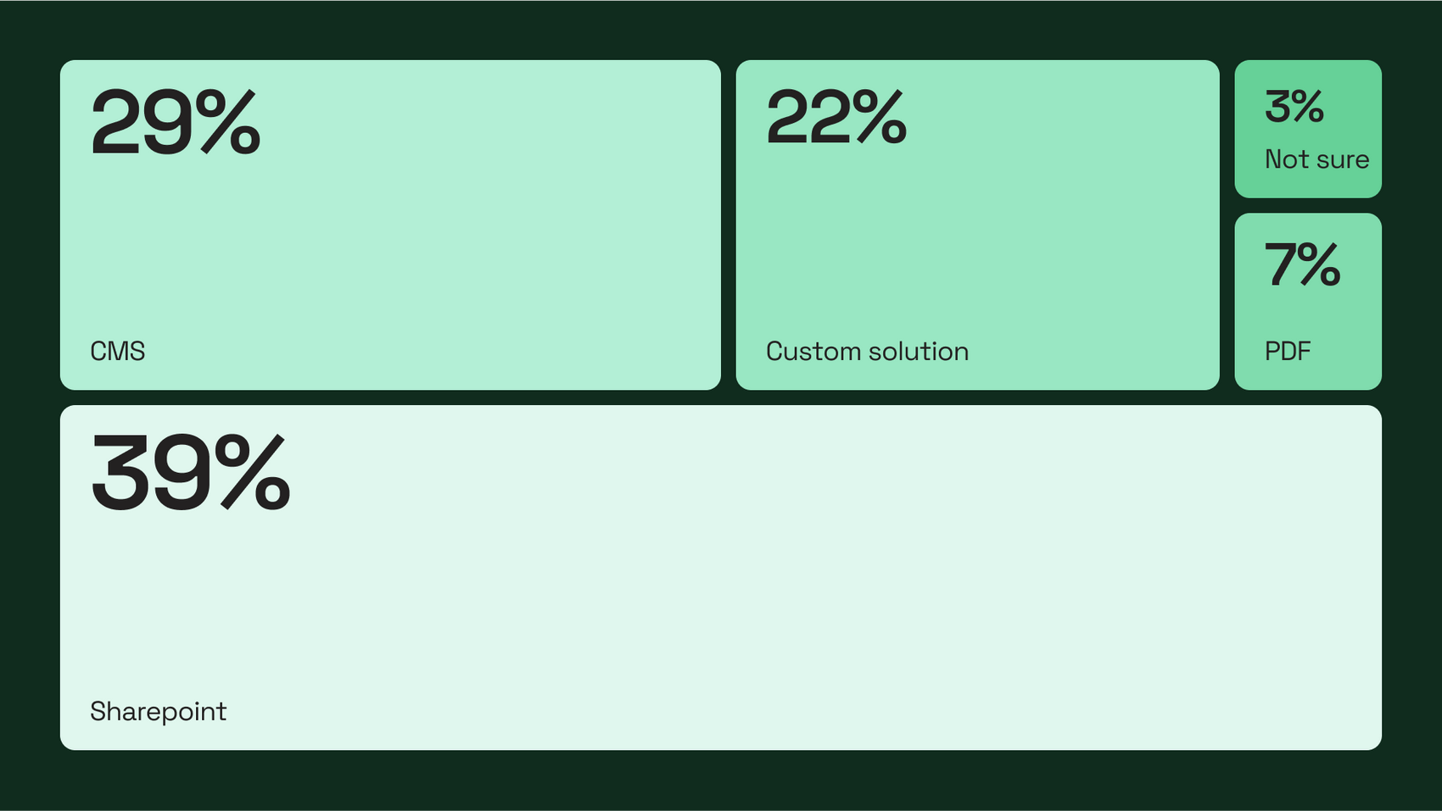1442x811 pixels.
Task: Click the 22% percentage value
Action: click(x=836, y=117)
